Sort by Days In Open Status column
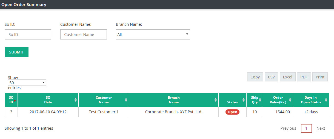The height and width of the screenshot is (139, 334). [x=311, y=100]
